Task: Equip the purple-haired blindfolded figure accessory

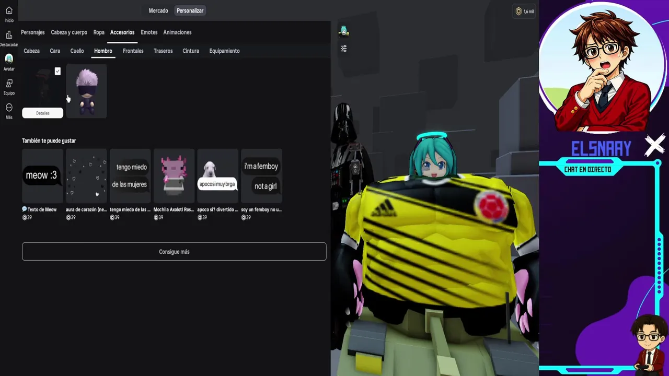Action: click(86, 91)
